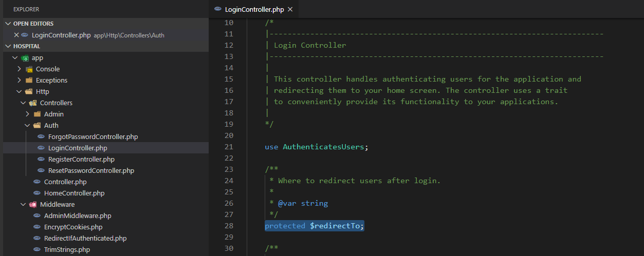Image resolution: width=644 pixels, height=256 pixels.
Task: Click the green app folder icon
Action: [x=25, y=58]
